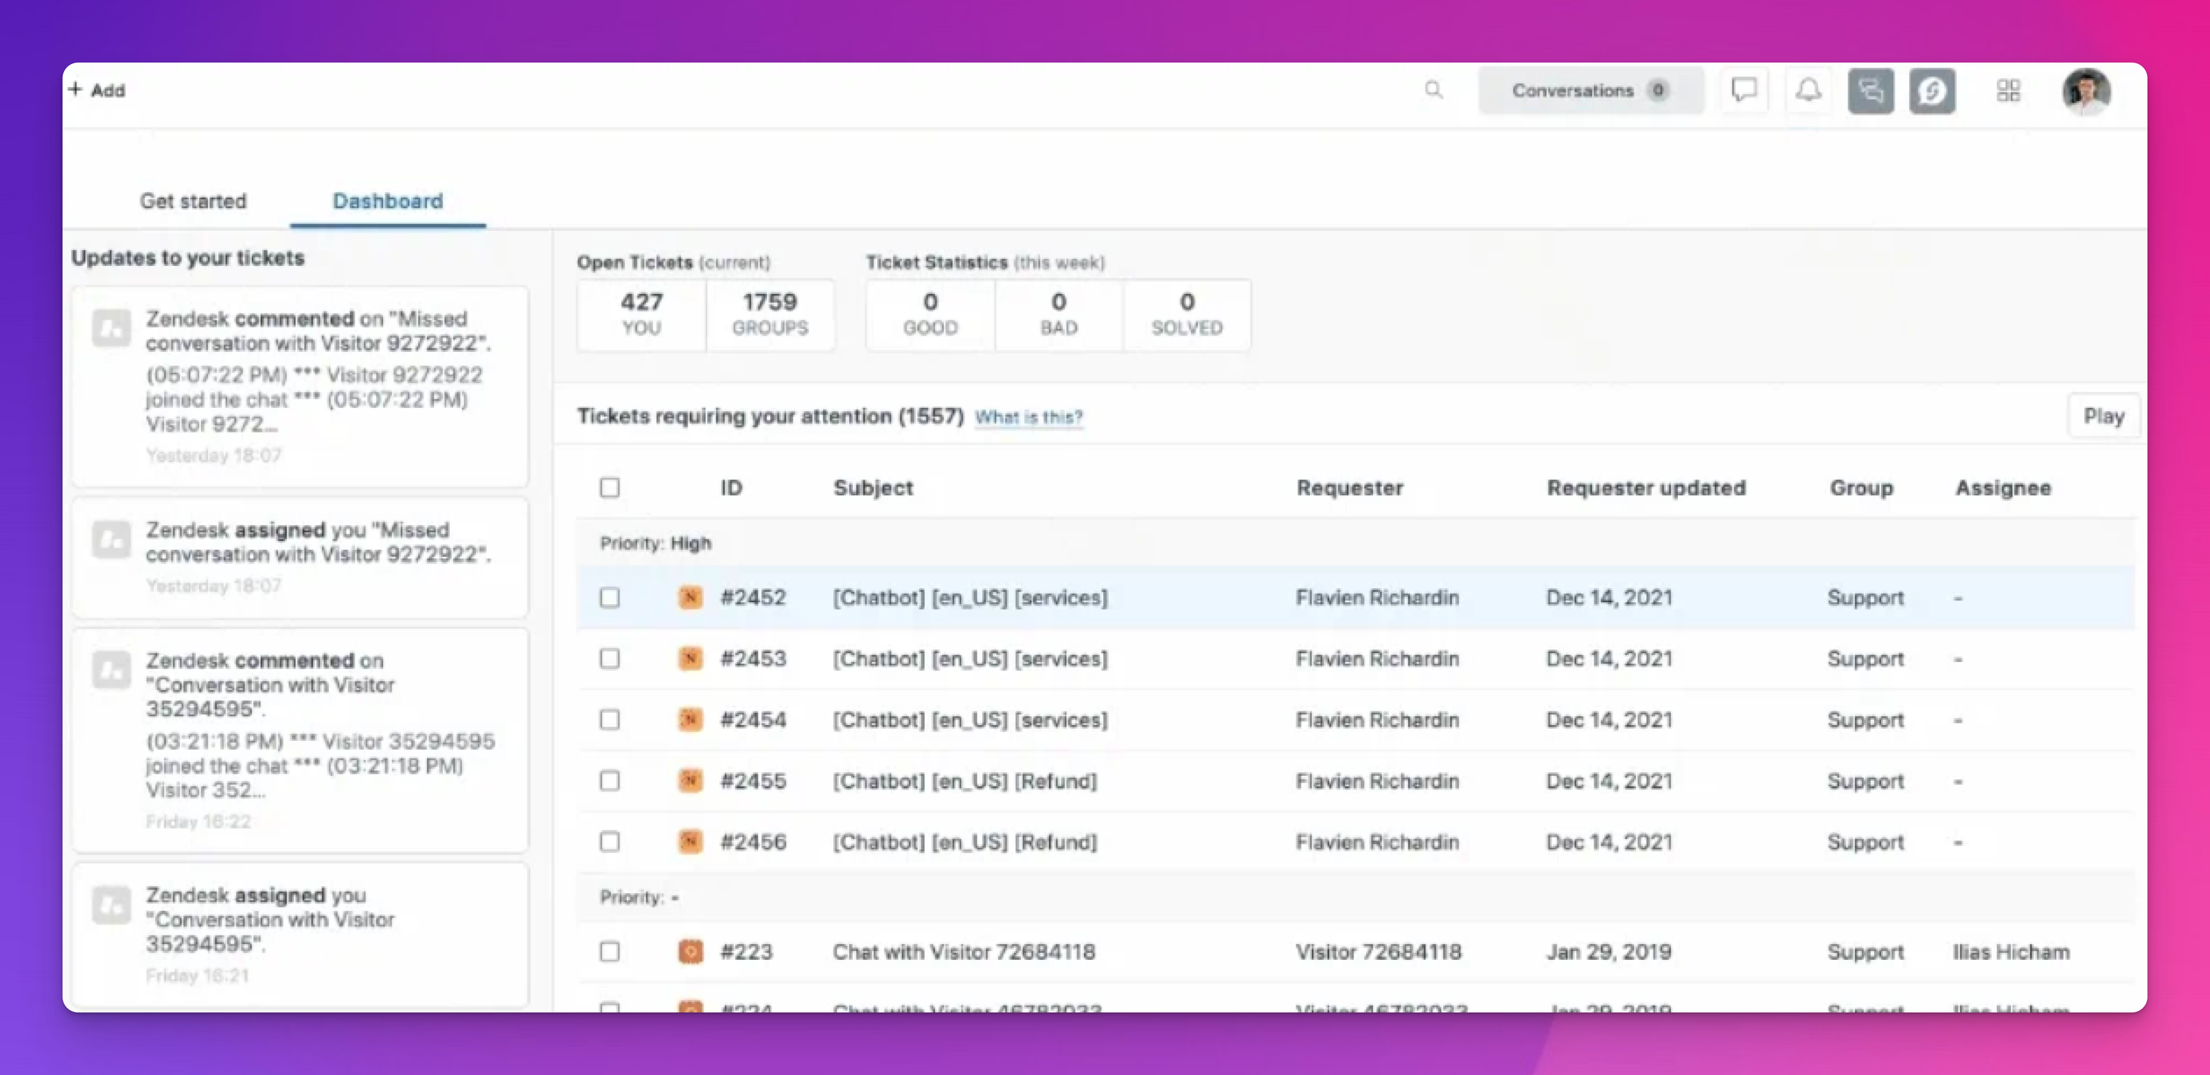The width and height of the screenshot is (2210, 1075).
Task: Open the notifications bell
Action: [1809, 90]
